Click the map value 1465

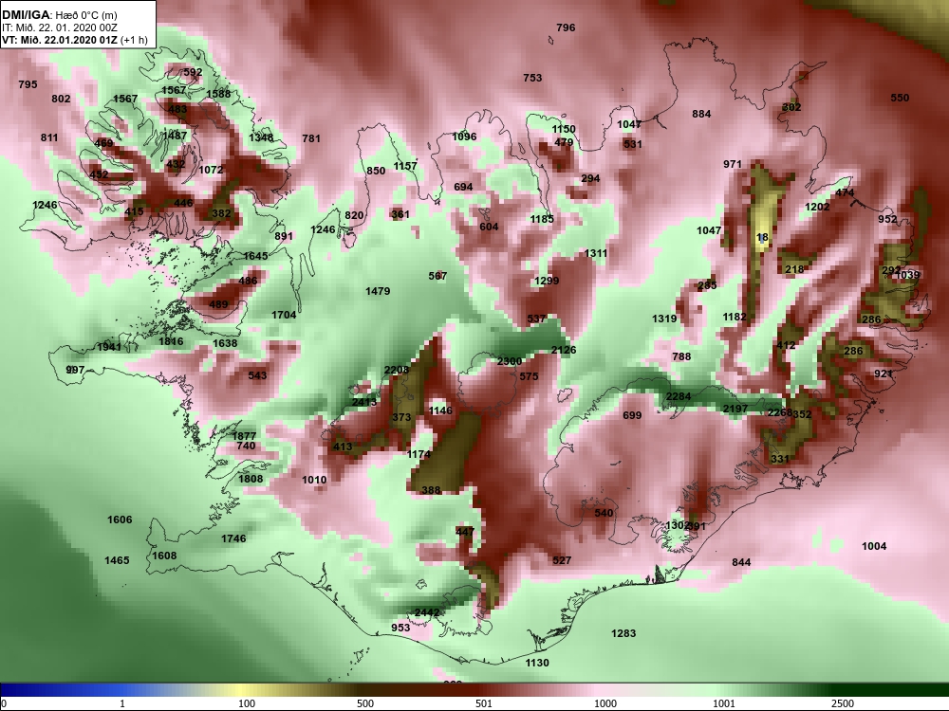click(x=117, y=560)
